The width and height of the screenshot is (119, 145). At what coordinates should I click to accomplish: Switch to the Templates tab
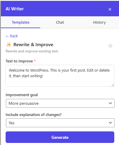tap(21, 22)
